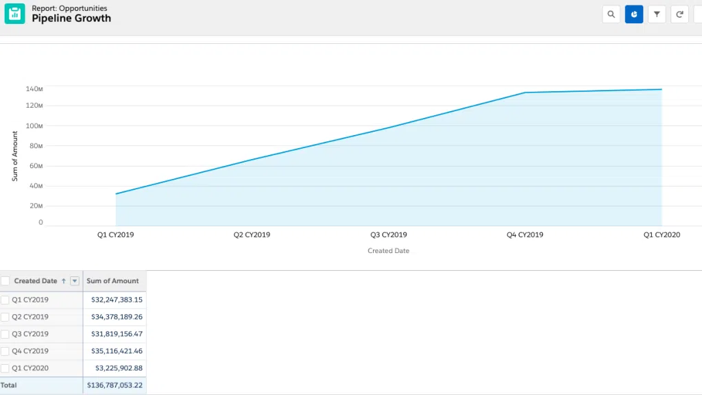Click the chart data point at Q4 CY2019
The image size is (702, 395).
525,93
